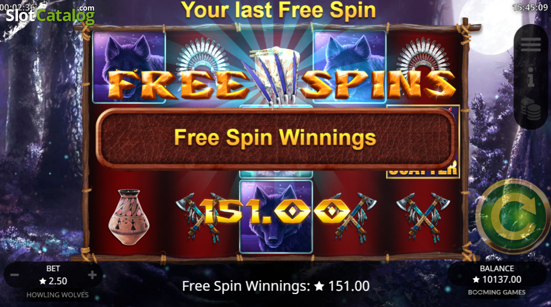551x307 pixels.
Task: Dismiss the Free Spin Winnings banner
Action: pos(275,138)
